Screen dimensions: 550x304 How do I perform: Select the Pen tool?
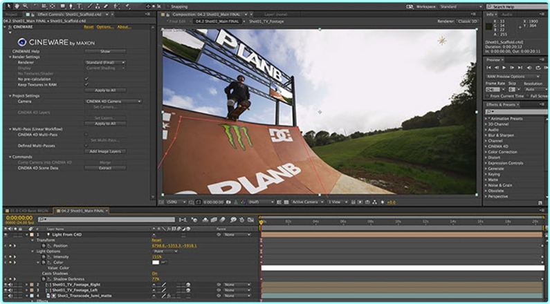pyautogui.click(x=71, y=6)
